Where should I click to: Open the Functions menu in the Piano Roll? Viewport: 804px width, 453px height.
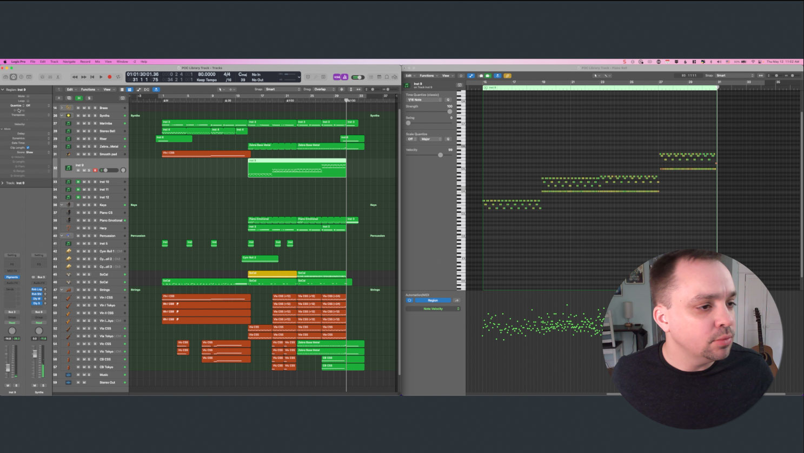pyautogui.click(x=427, y=76)
